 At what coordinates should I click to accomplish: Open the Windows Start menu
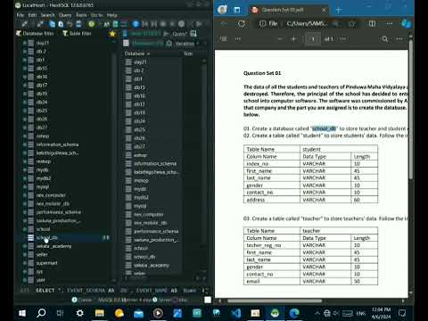[x=22, y=313]
